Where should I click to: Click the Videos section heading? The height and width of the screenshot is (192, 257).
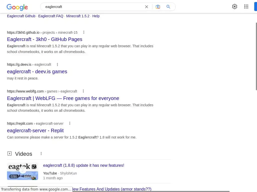pyautogui.click(x=24, y=154)
